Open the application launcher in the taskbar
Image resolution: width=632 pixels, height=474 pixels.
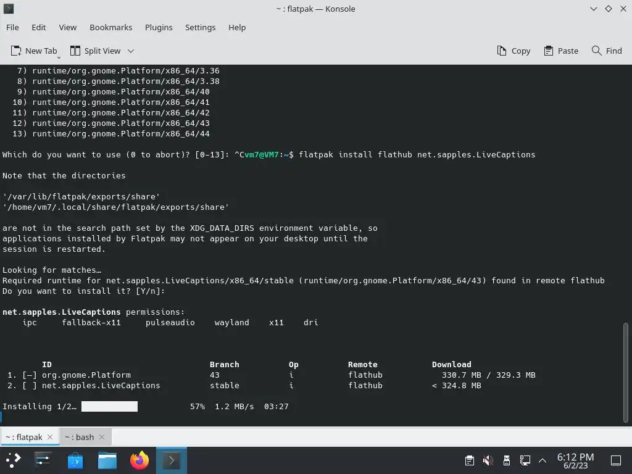click(x=14, y=460)
